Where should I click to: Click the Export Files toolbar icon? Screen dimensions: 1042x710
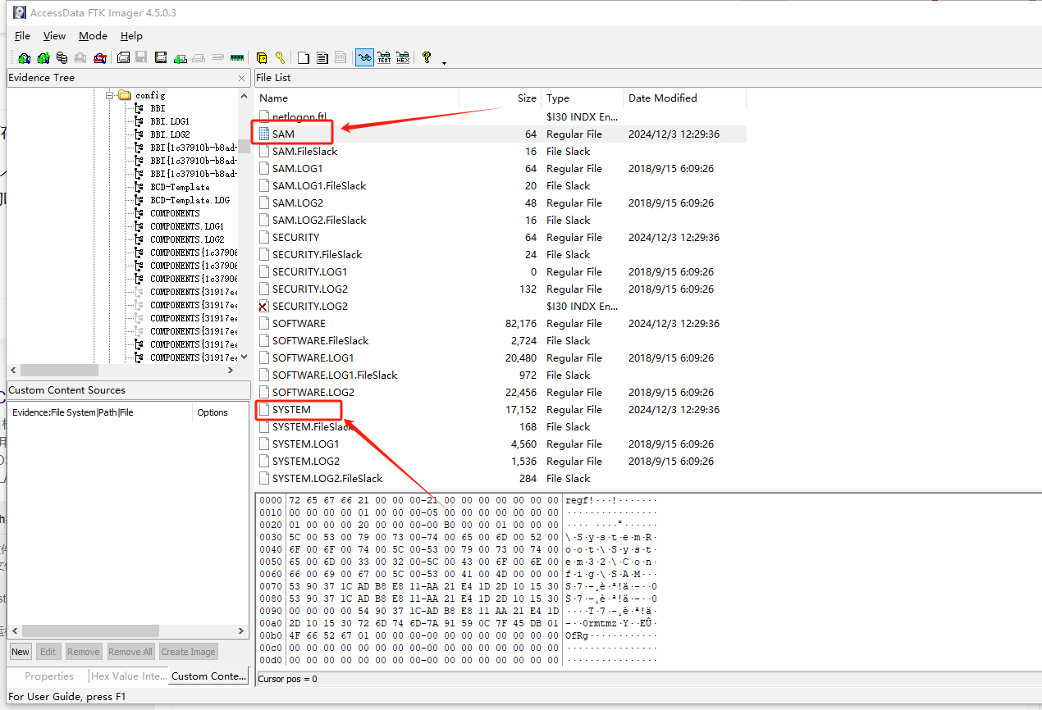click(304, 57)
